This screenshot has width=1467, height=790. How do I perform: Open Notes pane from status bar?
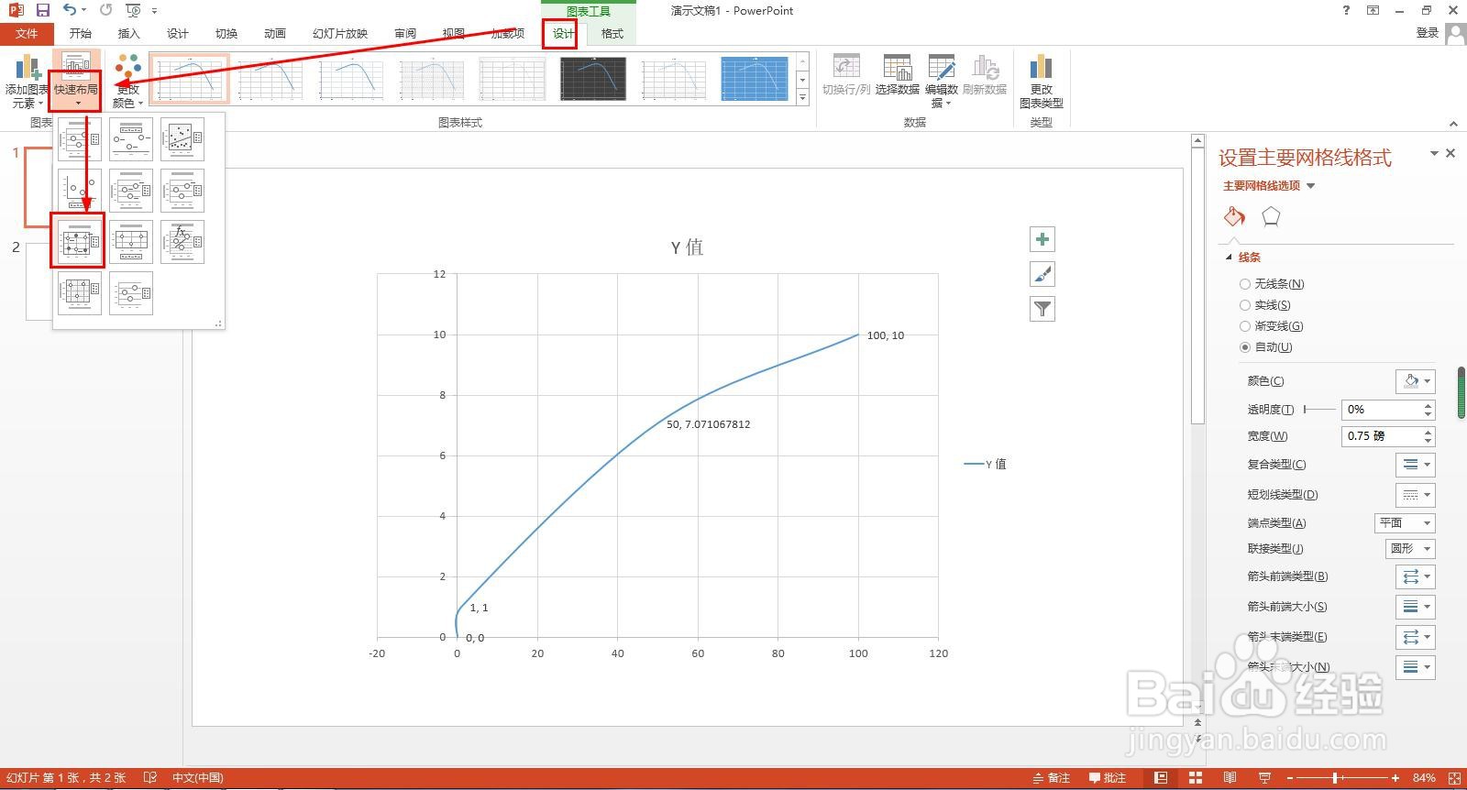click(x=1052, y=778)
